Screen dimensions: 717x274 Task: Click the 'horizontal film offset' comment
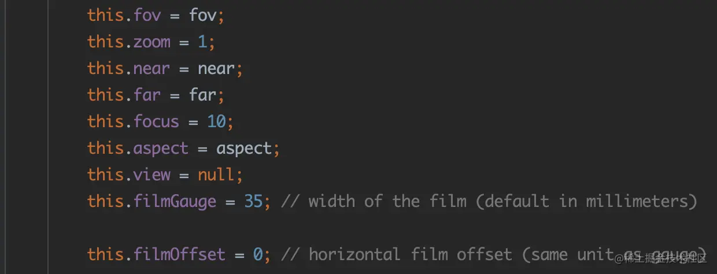pyautogui.click(x=410, y=254)
